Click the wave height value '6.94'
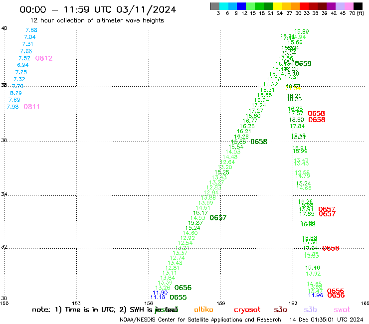 click(x=23, y=65)
